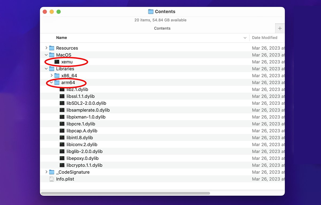Select the libintl.8.dylib file name
The image size is (321, 205).
point(80,138)
